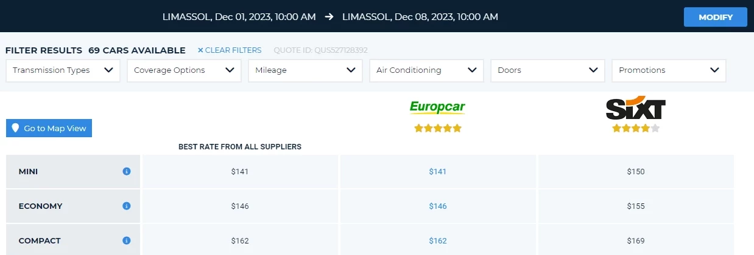Click the Europcar logo
754x255 pixels.
(x=437, y=107)
